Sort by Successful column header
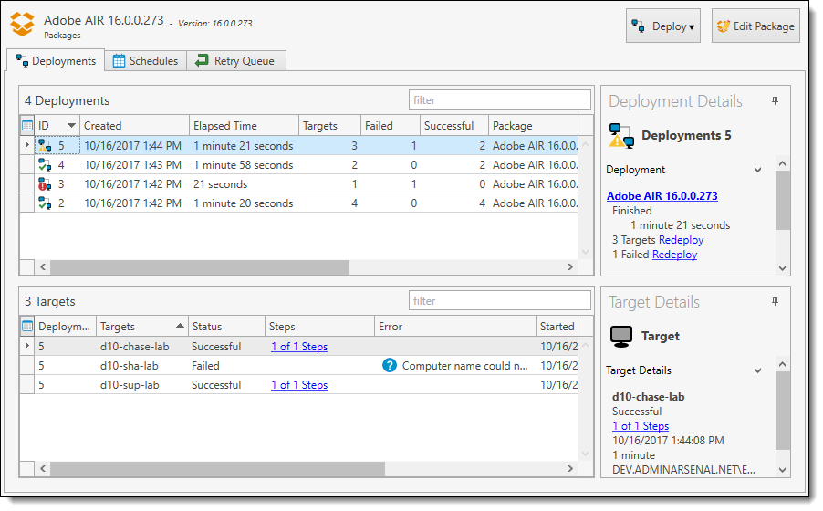The height and width of the screenshot is (511, 823). pyautogui.click(x=454, y=126)
